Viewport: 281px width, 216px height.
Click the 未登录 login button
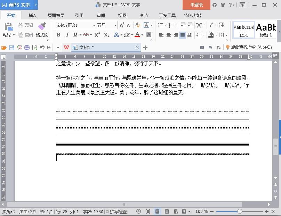196,5
